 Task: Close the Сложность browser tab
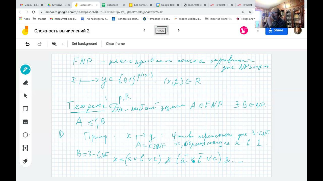tap(96, 5)
